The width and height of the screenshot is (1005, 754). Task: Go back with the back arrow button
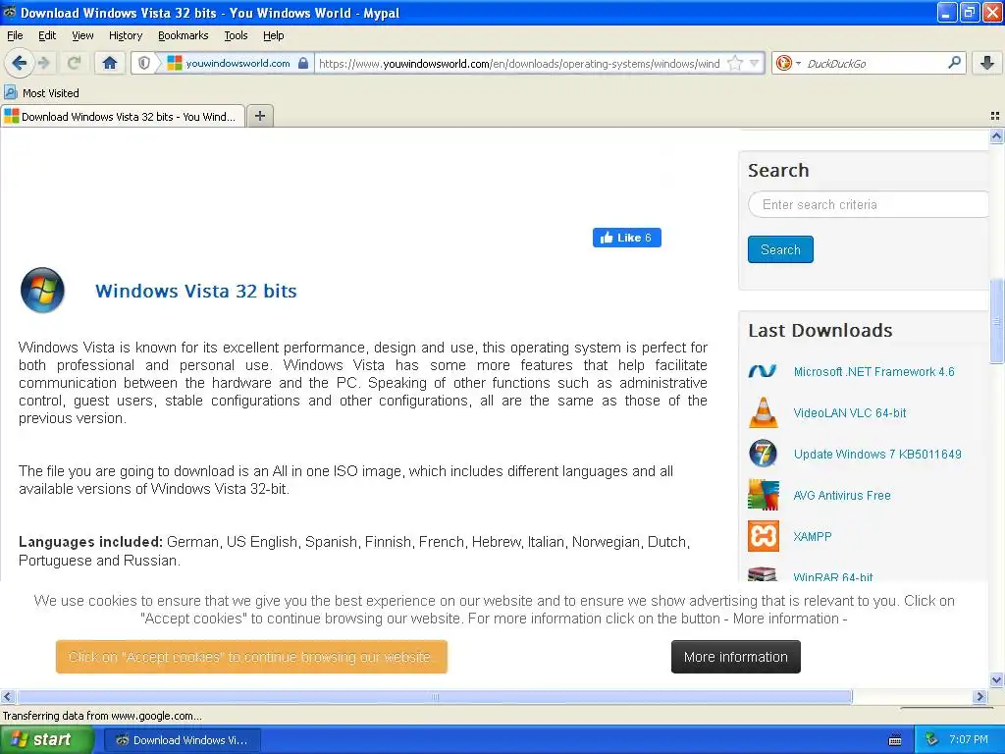[20, 63]
